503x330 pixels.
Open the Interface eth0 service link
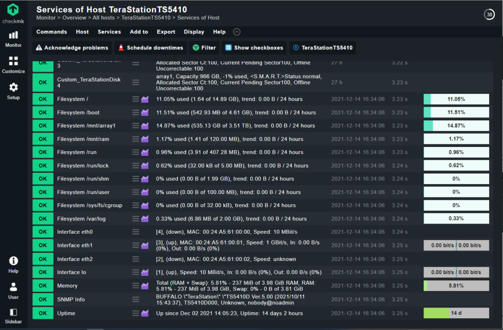pyautogui.click(x=75, y=232)
